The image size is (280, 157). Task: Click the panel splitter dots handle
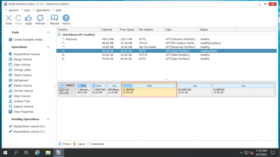tap(167, 79)
